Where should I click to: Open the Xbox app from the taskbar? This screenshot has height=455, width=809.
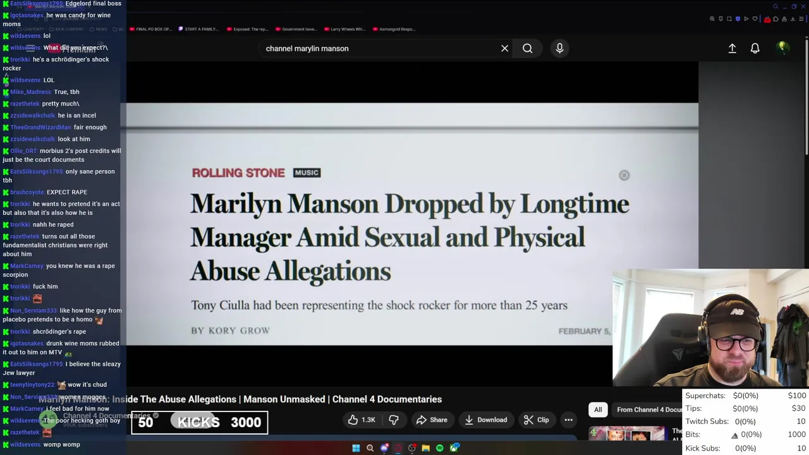point(454,448)
